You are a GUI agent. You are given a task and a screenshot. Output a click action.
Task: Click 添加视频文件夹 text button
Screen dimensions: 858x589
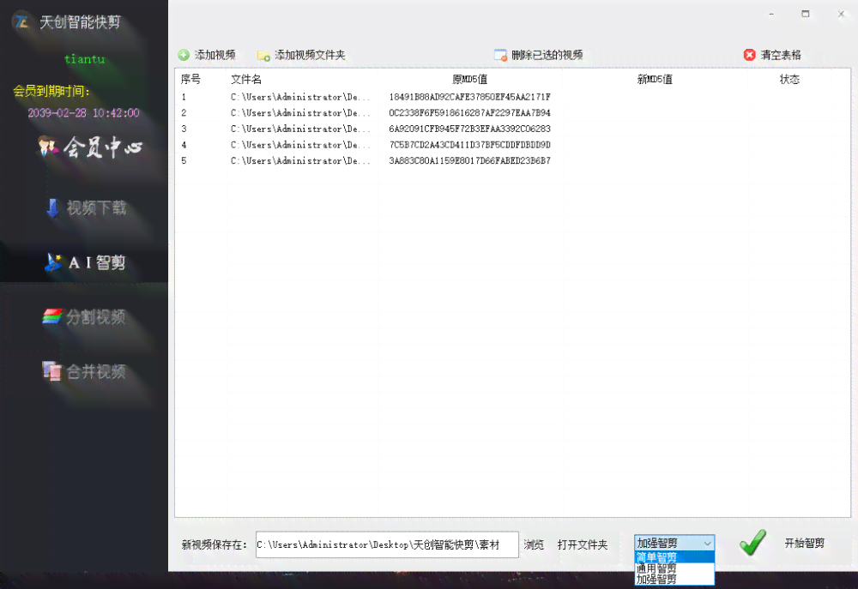click(310, 55)
